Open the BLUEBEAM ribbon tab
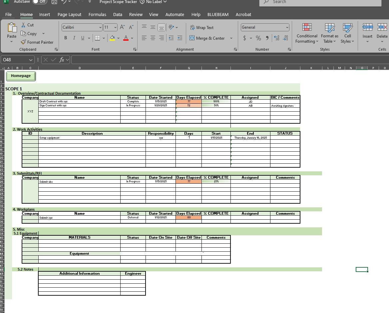389x313 pixels. [218, 14]
